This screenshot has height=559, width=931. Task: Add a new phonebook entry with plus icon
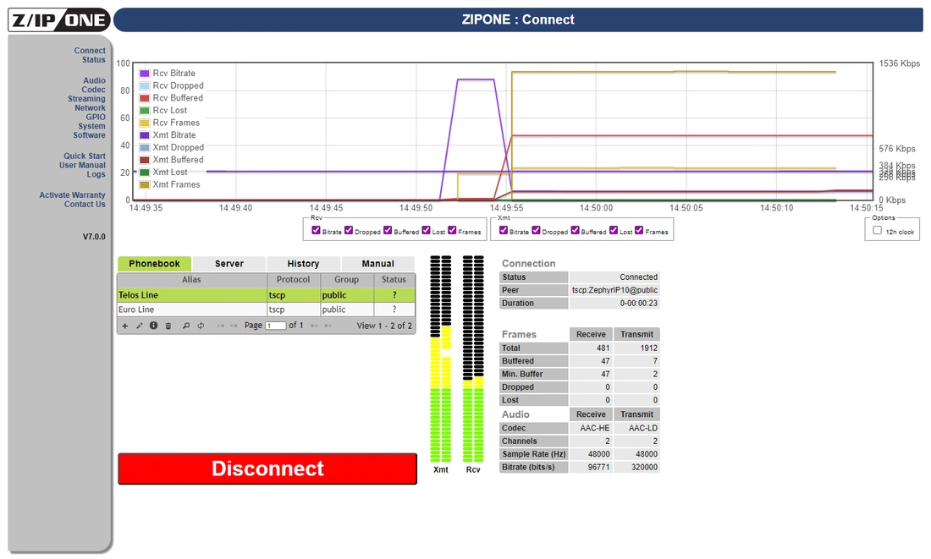pos(124,326)
